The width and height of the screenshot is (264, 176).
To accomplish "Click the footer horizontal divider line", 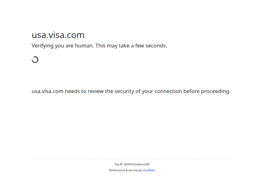I will tap(132, 159).
